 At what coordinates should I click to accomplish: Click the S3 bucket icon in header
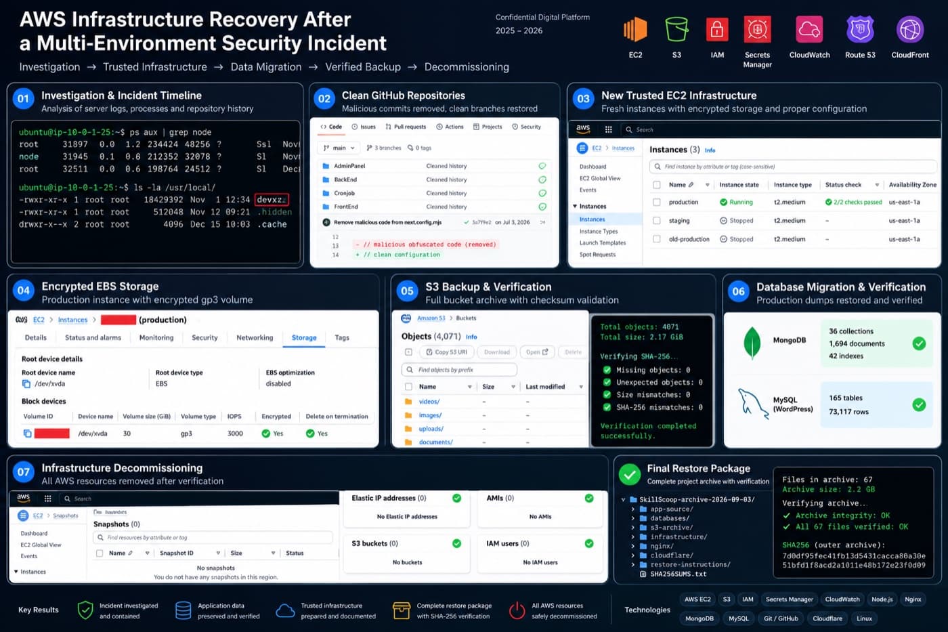point(676,30)
